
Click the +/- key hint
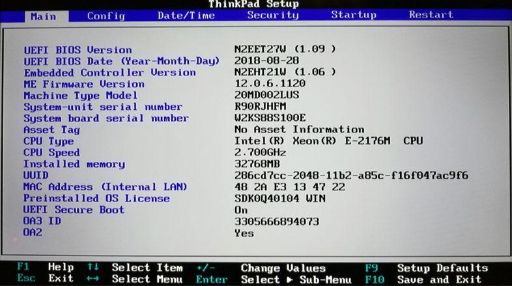[206, 268]
